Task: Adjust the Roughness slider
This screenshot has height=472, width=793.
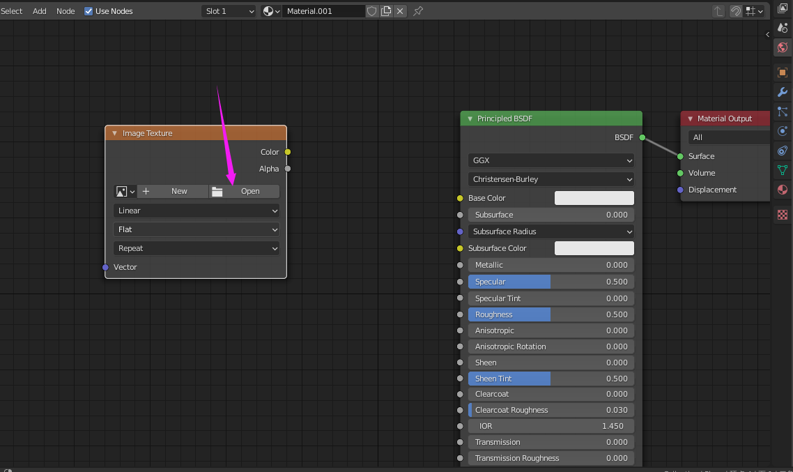Action: pos(551,314)
